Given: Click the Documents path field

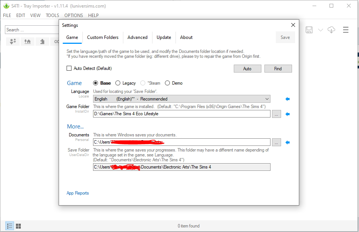Looking at the screenshot, I should tap(182, 142).
